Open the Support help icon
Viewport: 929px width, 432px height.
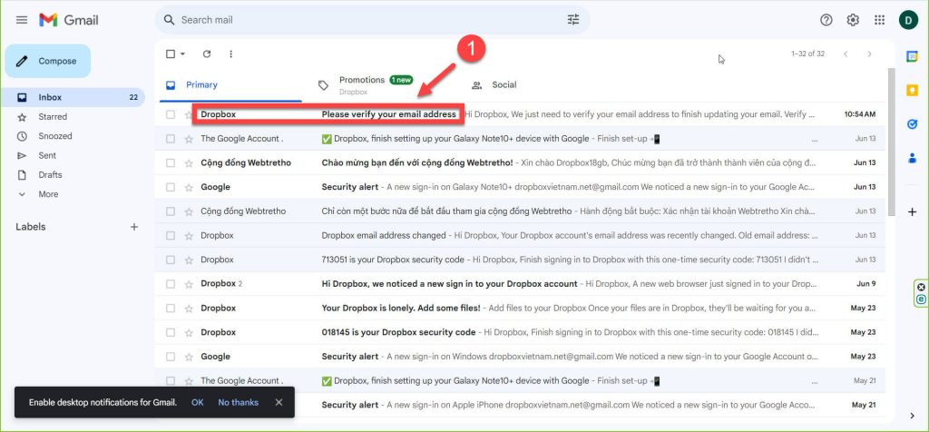(x=826, y=20)
